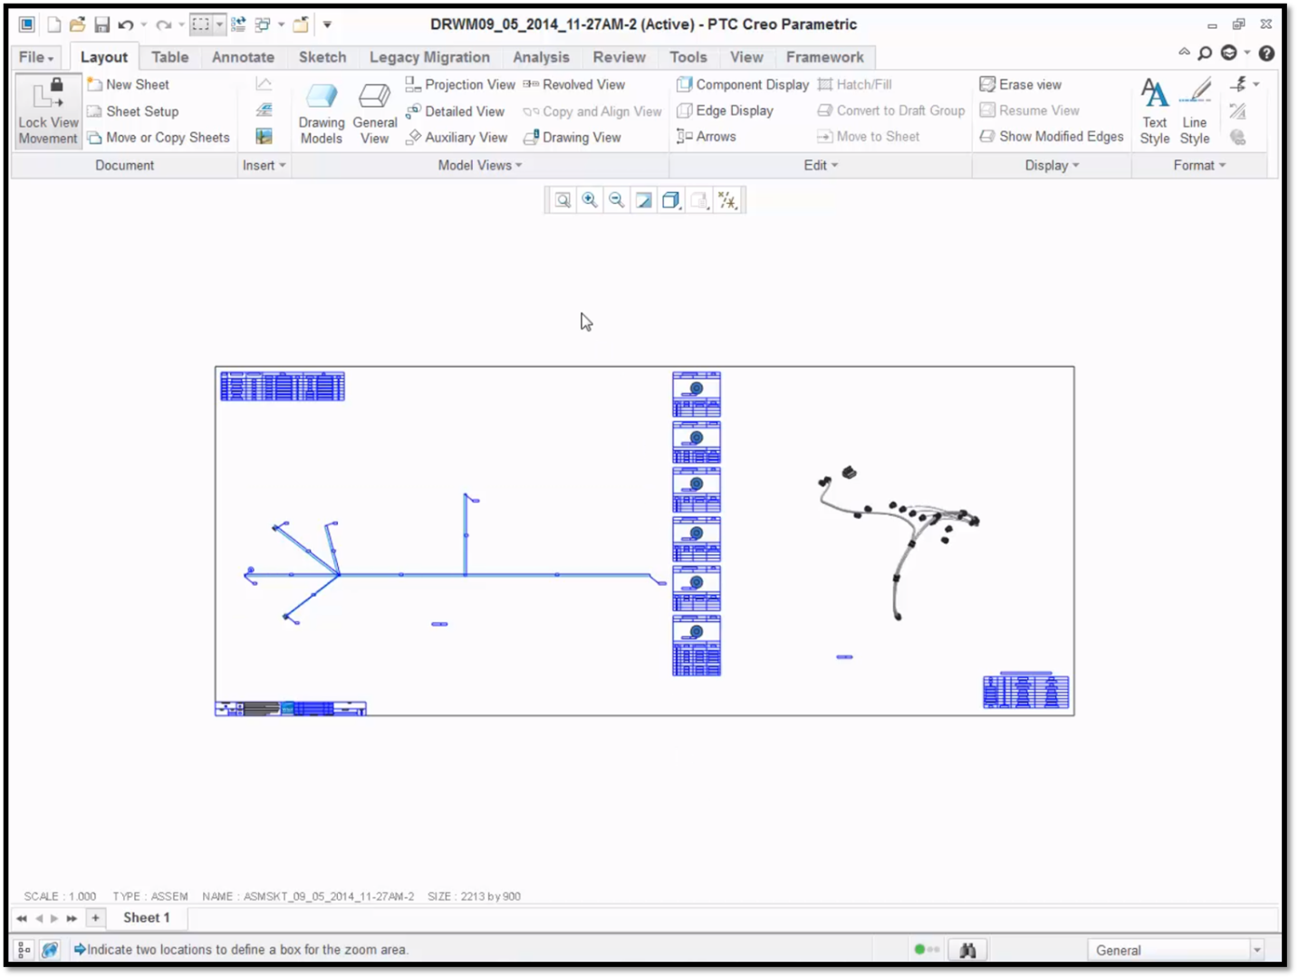Switch to the View tab
This screenshot has width=1298, height=978.
[x=746, y=57]
